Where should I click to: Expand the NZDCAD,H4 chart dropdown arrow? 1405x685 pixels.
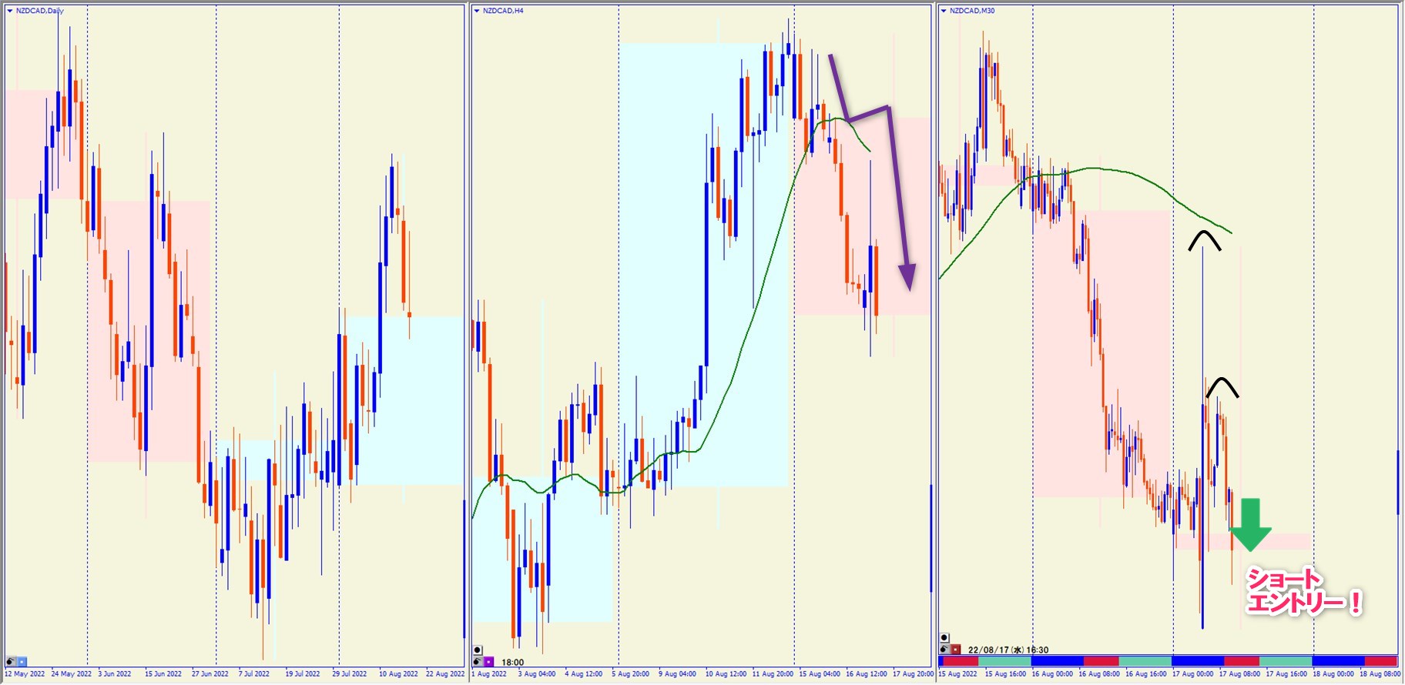tap(477, 11)
